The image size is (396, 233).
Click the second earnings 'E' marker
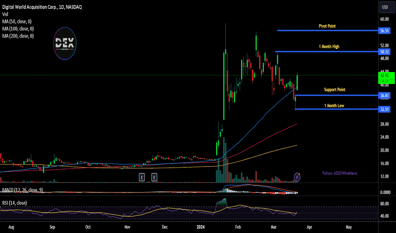(x=154, y=178)
